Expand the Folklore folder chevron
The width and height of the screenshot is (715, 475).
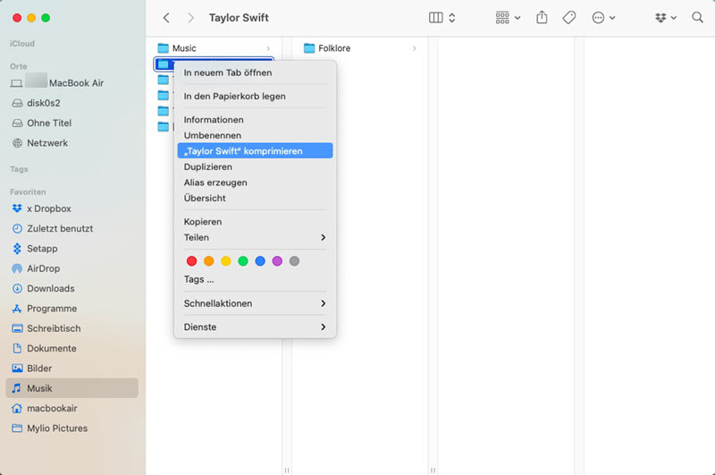(414, 48)
